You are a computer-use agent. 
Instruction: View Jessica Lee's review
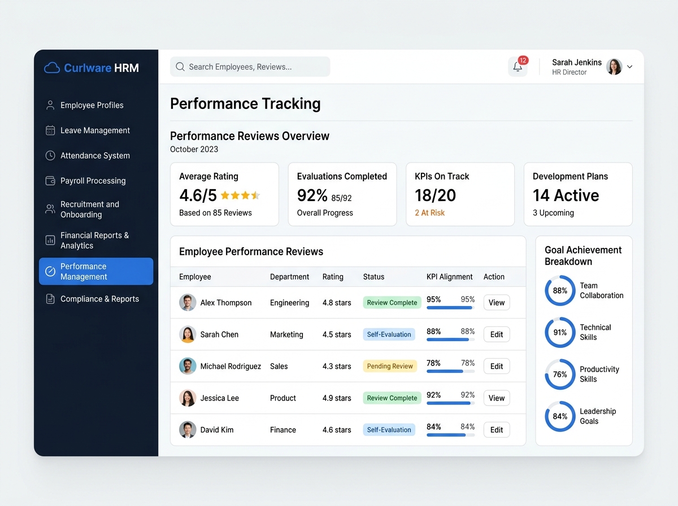coord(497,398)
